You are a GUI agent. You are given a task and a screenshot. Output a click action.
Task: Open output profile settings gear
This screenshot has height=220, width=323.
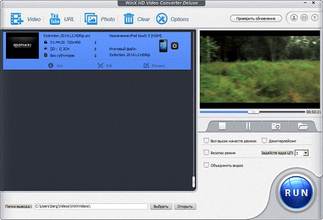point(174,46)
